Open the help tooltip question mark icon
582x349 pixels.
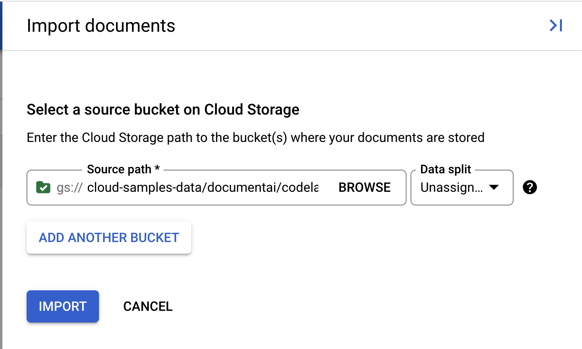530,187
